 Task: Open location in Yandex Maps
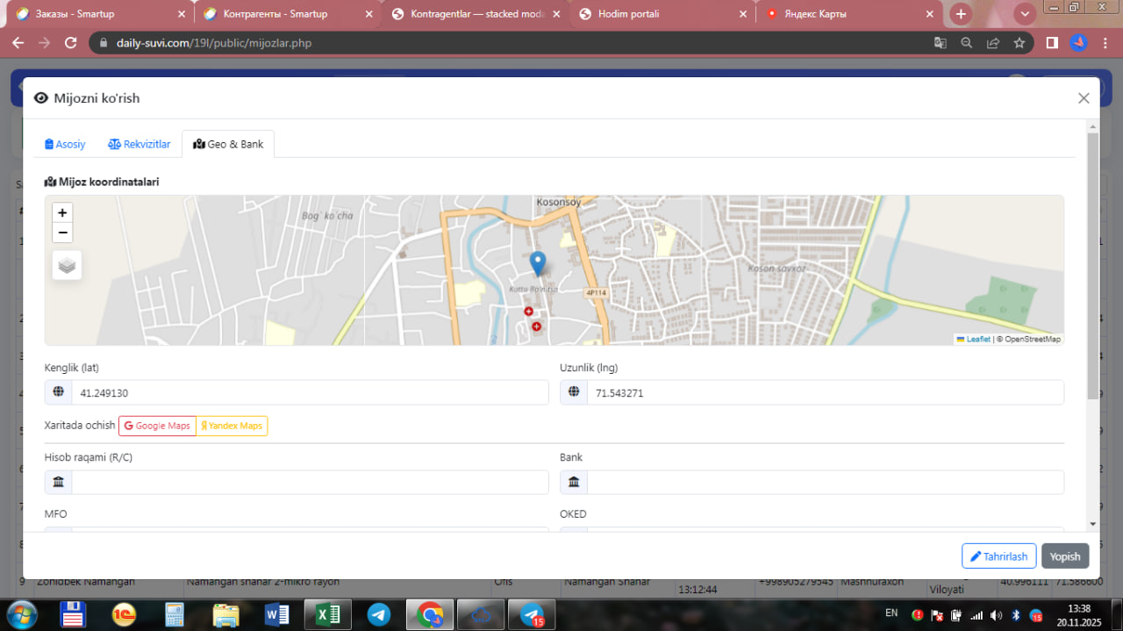click(232, 426)
